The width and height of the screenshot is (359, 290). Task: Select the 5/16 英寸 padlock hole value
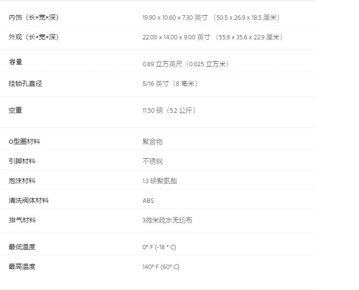pyautogui.click(x=170, y=84)
